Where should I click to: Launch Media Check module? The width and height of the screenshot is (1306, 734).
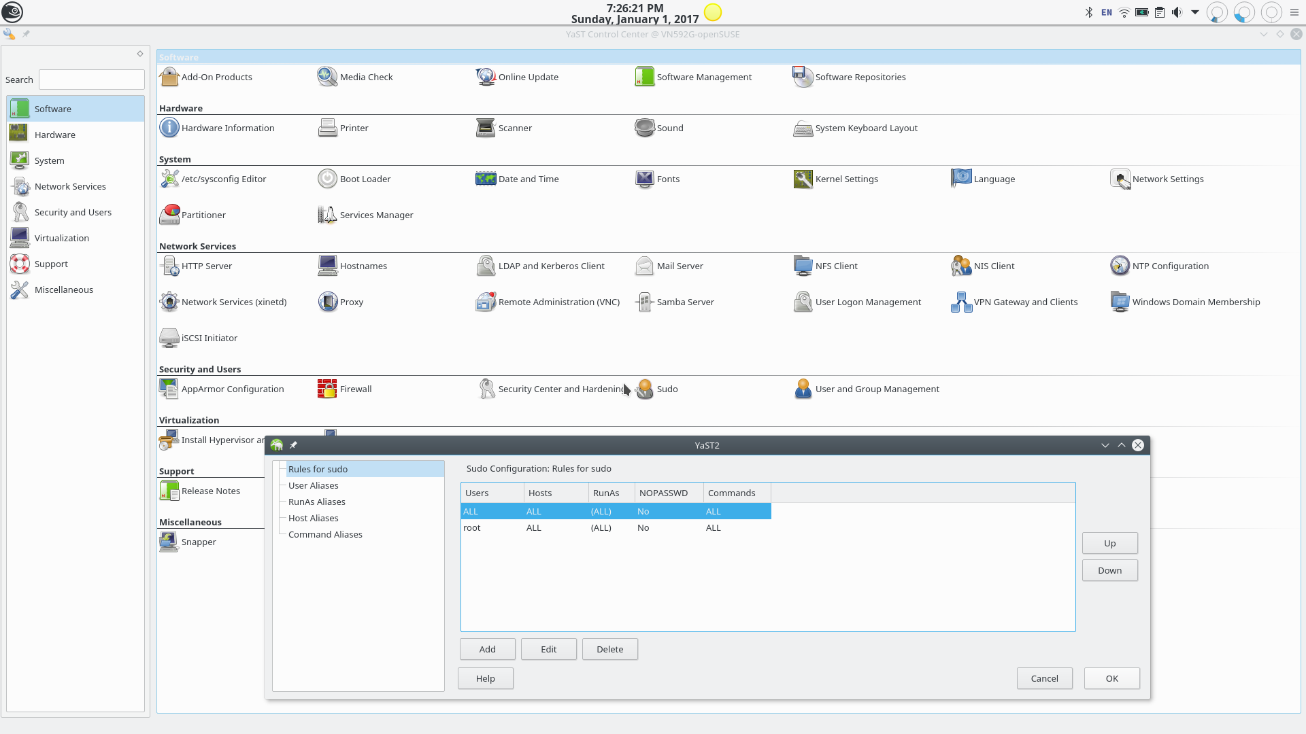(x=355, y=77)
